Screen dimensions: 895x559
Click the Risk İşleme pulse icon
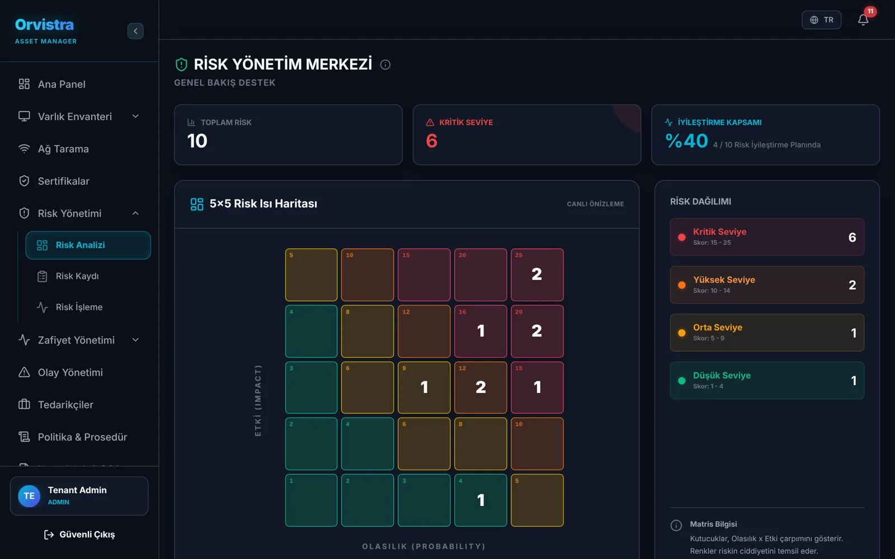tap(42, 307)
